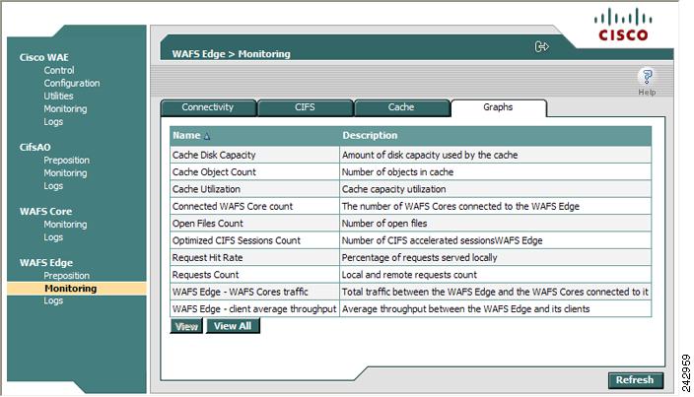
Task: Open Monitoring under CifsAO
Action: point(65,172)
